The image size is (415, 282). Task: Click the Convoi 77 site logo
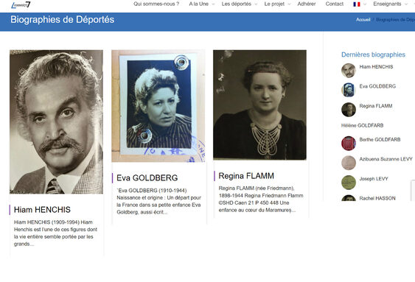tap(21, 5)
